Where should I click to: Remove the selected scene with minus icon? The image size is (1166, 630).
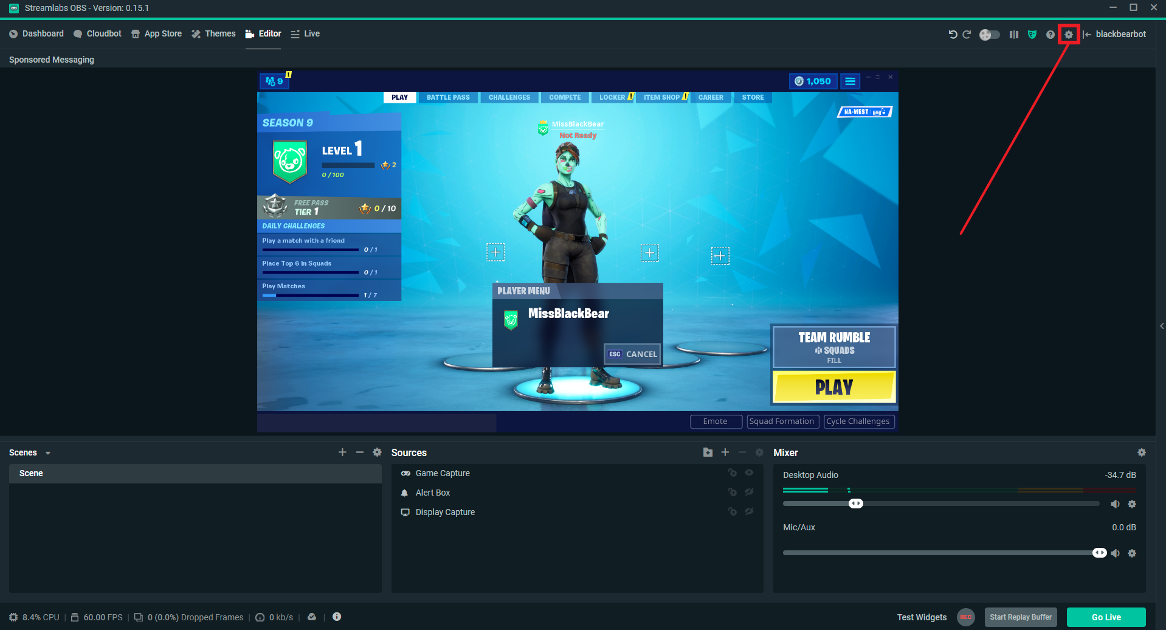click(360, 452)
